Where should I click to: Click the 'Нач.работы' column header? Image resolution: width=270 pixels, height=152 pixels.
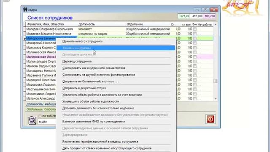click(205, 24)
